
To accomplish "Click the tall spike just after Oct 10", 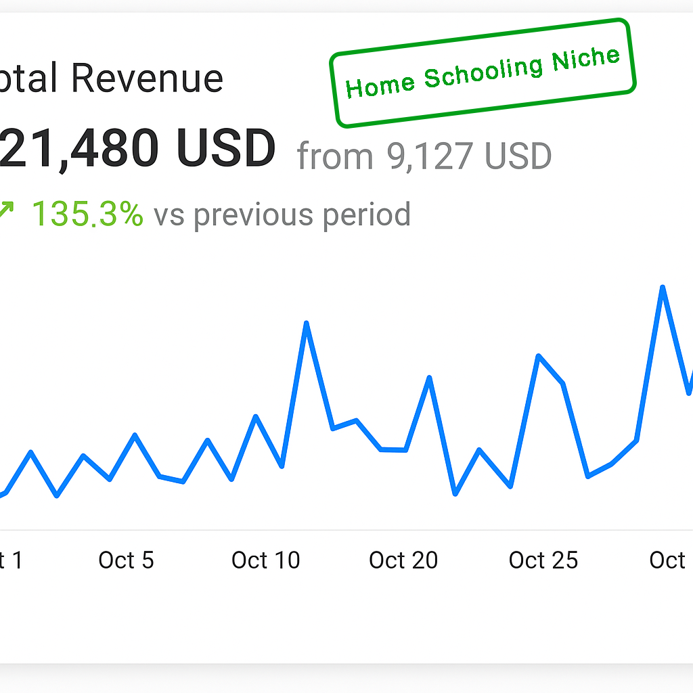I will click(307, 323).
